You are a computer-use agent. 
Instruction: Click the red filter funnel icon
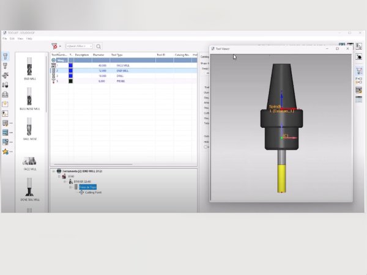[55, 46]
